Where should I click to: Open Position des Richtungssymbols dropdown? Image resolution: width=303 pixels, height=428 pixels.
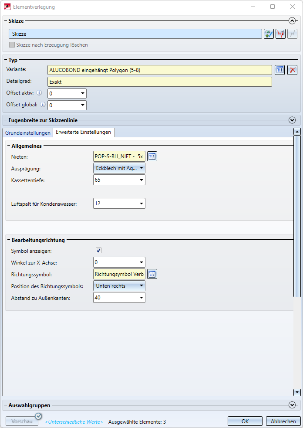coord(119,286)
